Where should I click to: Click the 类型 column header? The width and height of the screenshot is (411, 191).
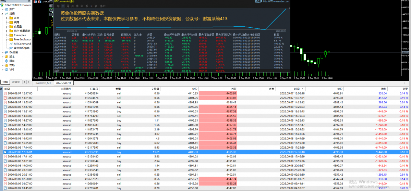coord(119,89)
